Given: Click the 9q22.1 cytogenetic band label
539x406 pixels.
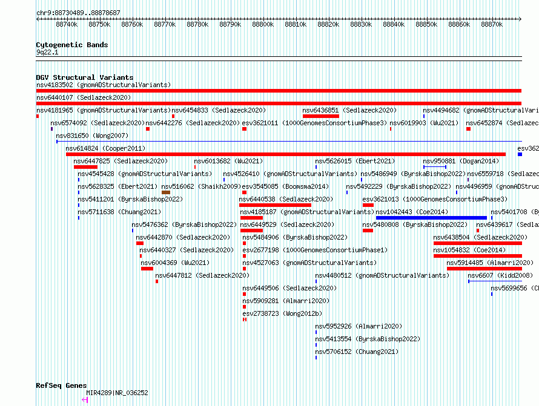Looking at the screenshot, I should pyautogui.click(x=47, y=53).
